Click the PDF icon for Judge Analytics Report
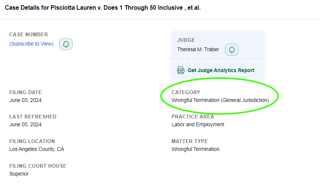The width and height of the screenshot is (320, 186). (x=181, y=70)
